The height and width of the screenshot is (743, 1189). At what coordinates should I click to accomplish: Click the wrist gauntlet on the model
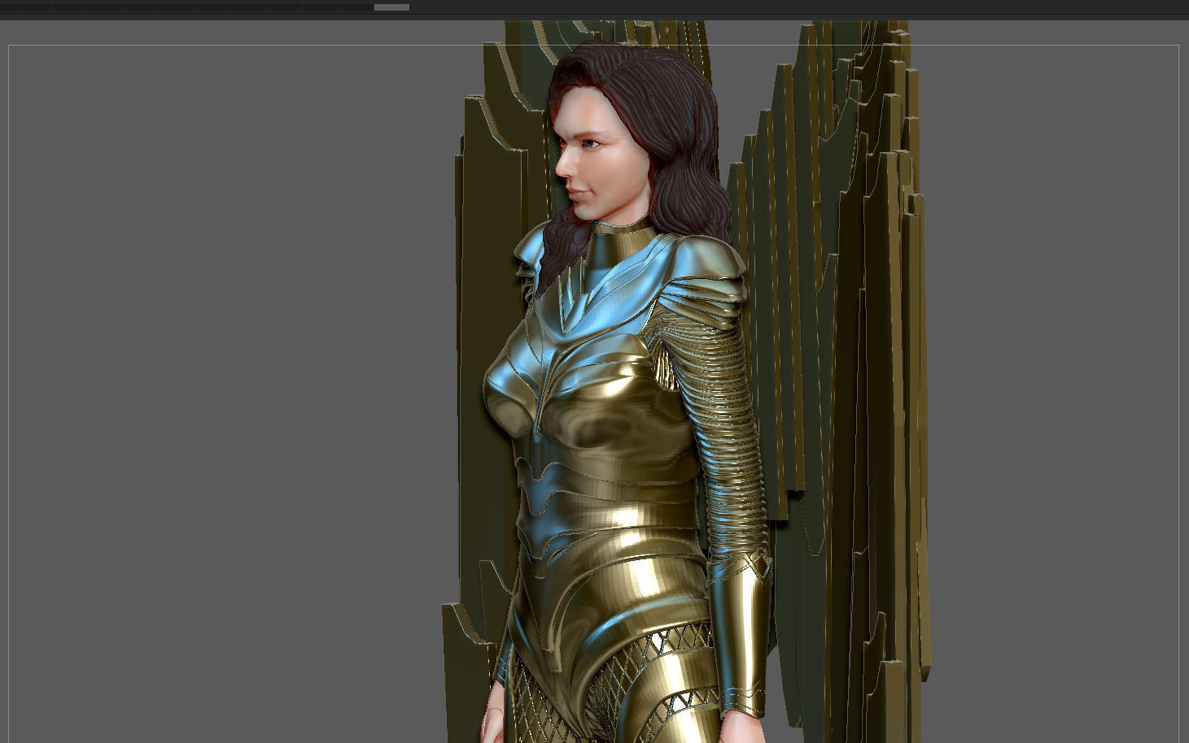point(737,634)
